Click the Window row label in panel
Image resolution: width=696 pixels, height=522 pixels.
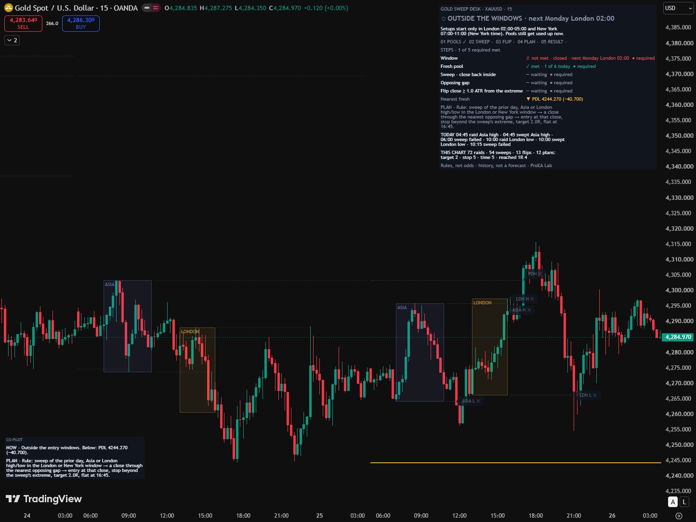point(449,58)
